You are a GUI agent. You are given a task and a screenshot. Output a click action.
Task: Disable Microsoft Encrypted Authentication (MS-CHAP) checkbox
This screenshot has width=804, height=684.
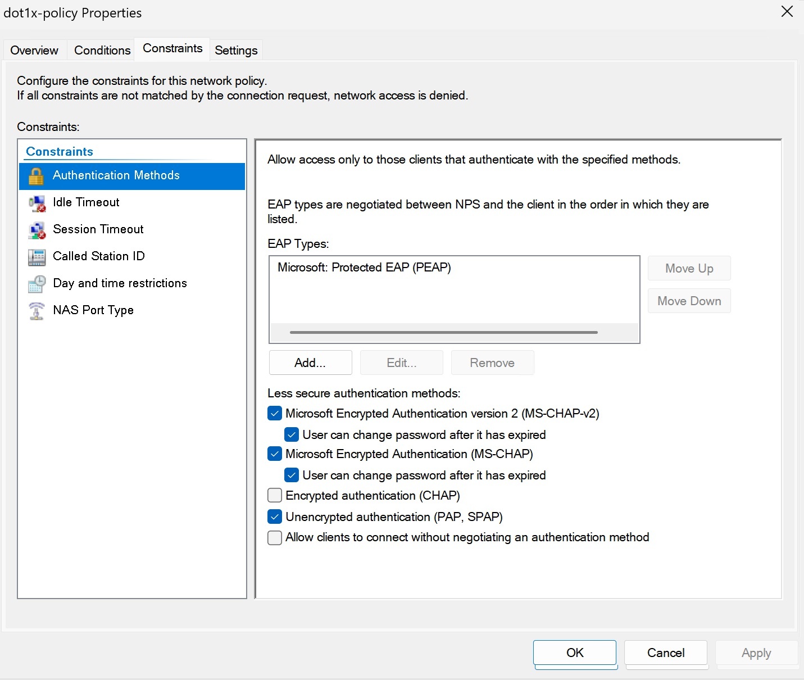tap(275, 454)
